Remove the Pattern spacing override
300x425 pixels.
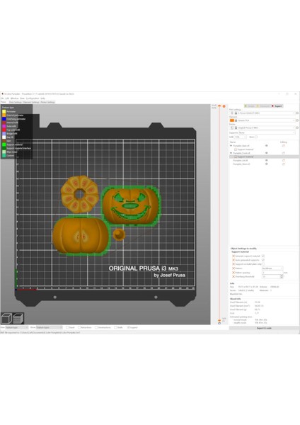pyautogui.click(x=233, y=273)
